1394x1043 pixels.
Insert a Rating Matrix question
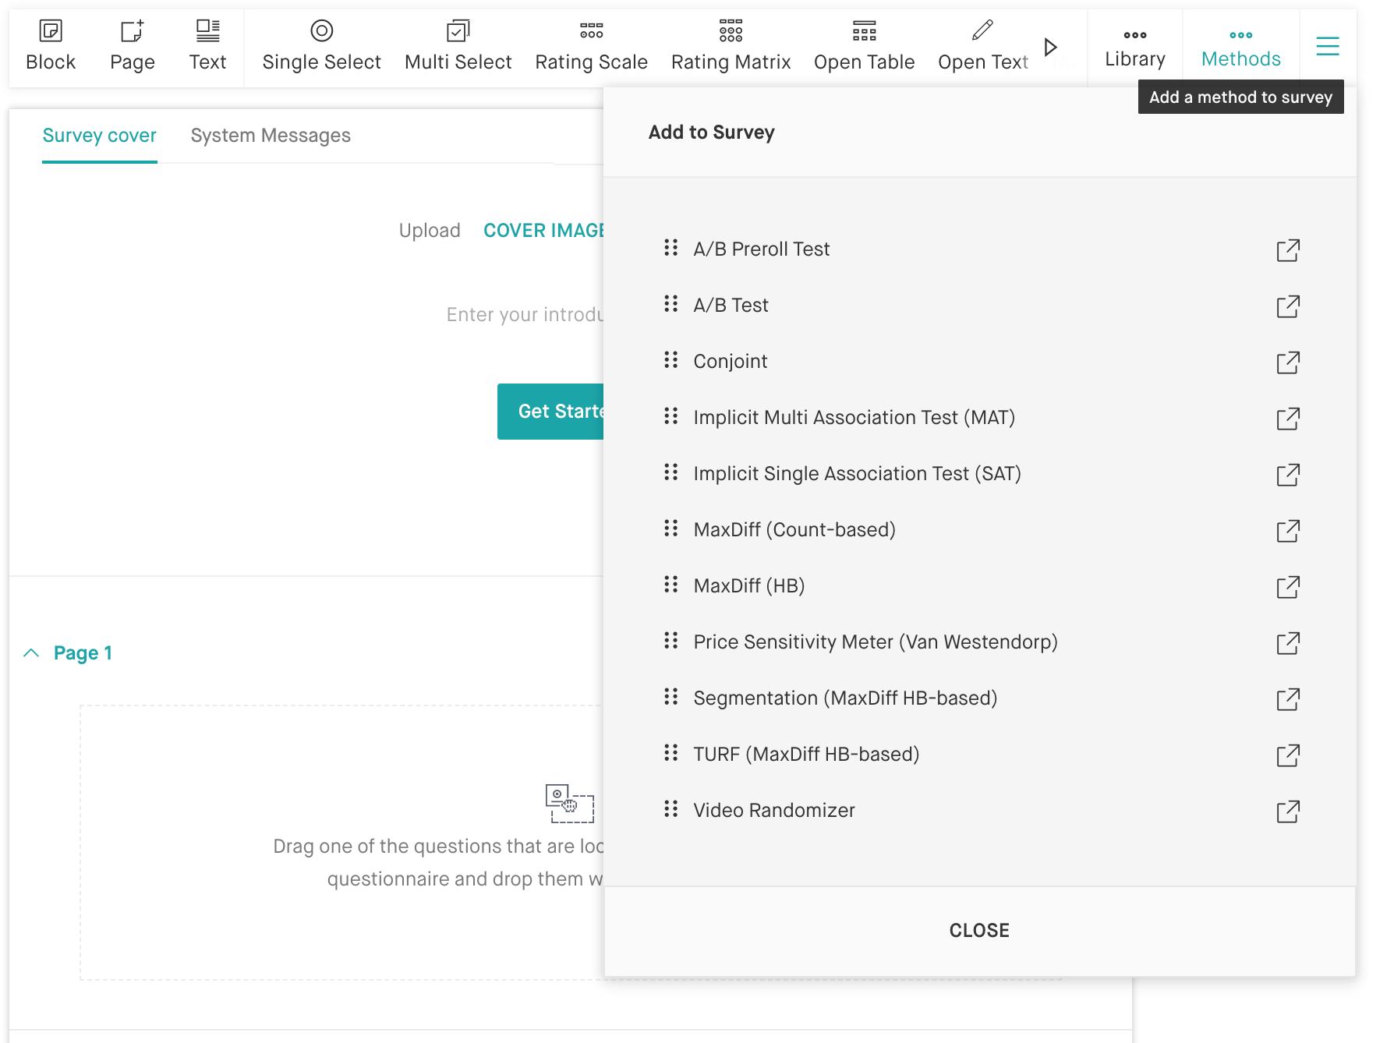pyautogui.click(x=731, y=46)
